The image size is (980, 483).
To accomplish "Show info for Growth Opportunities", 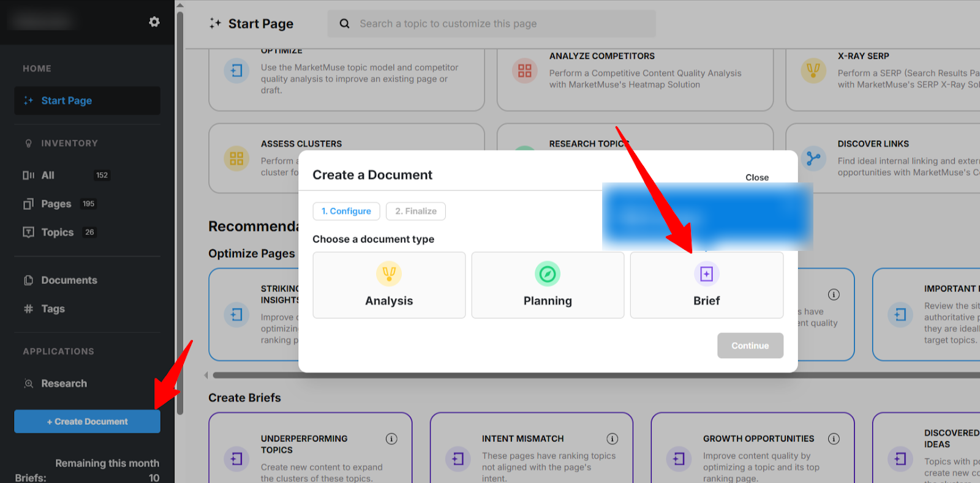I will coord(834,439).
